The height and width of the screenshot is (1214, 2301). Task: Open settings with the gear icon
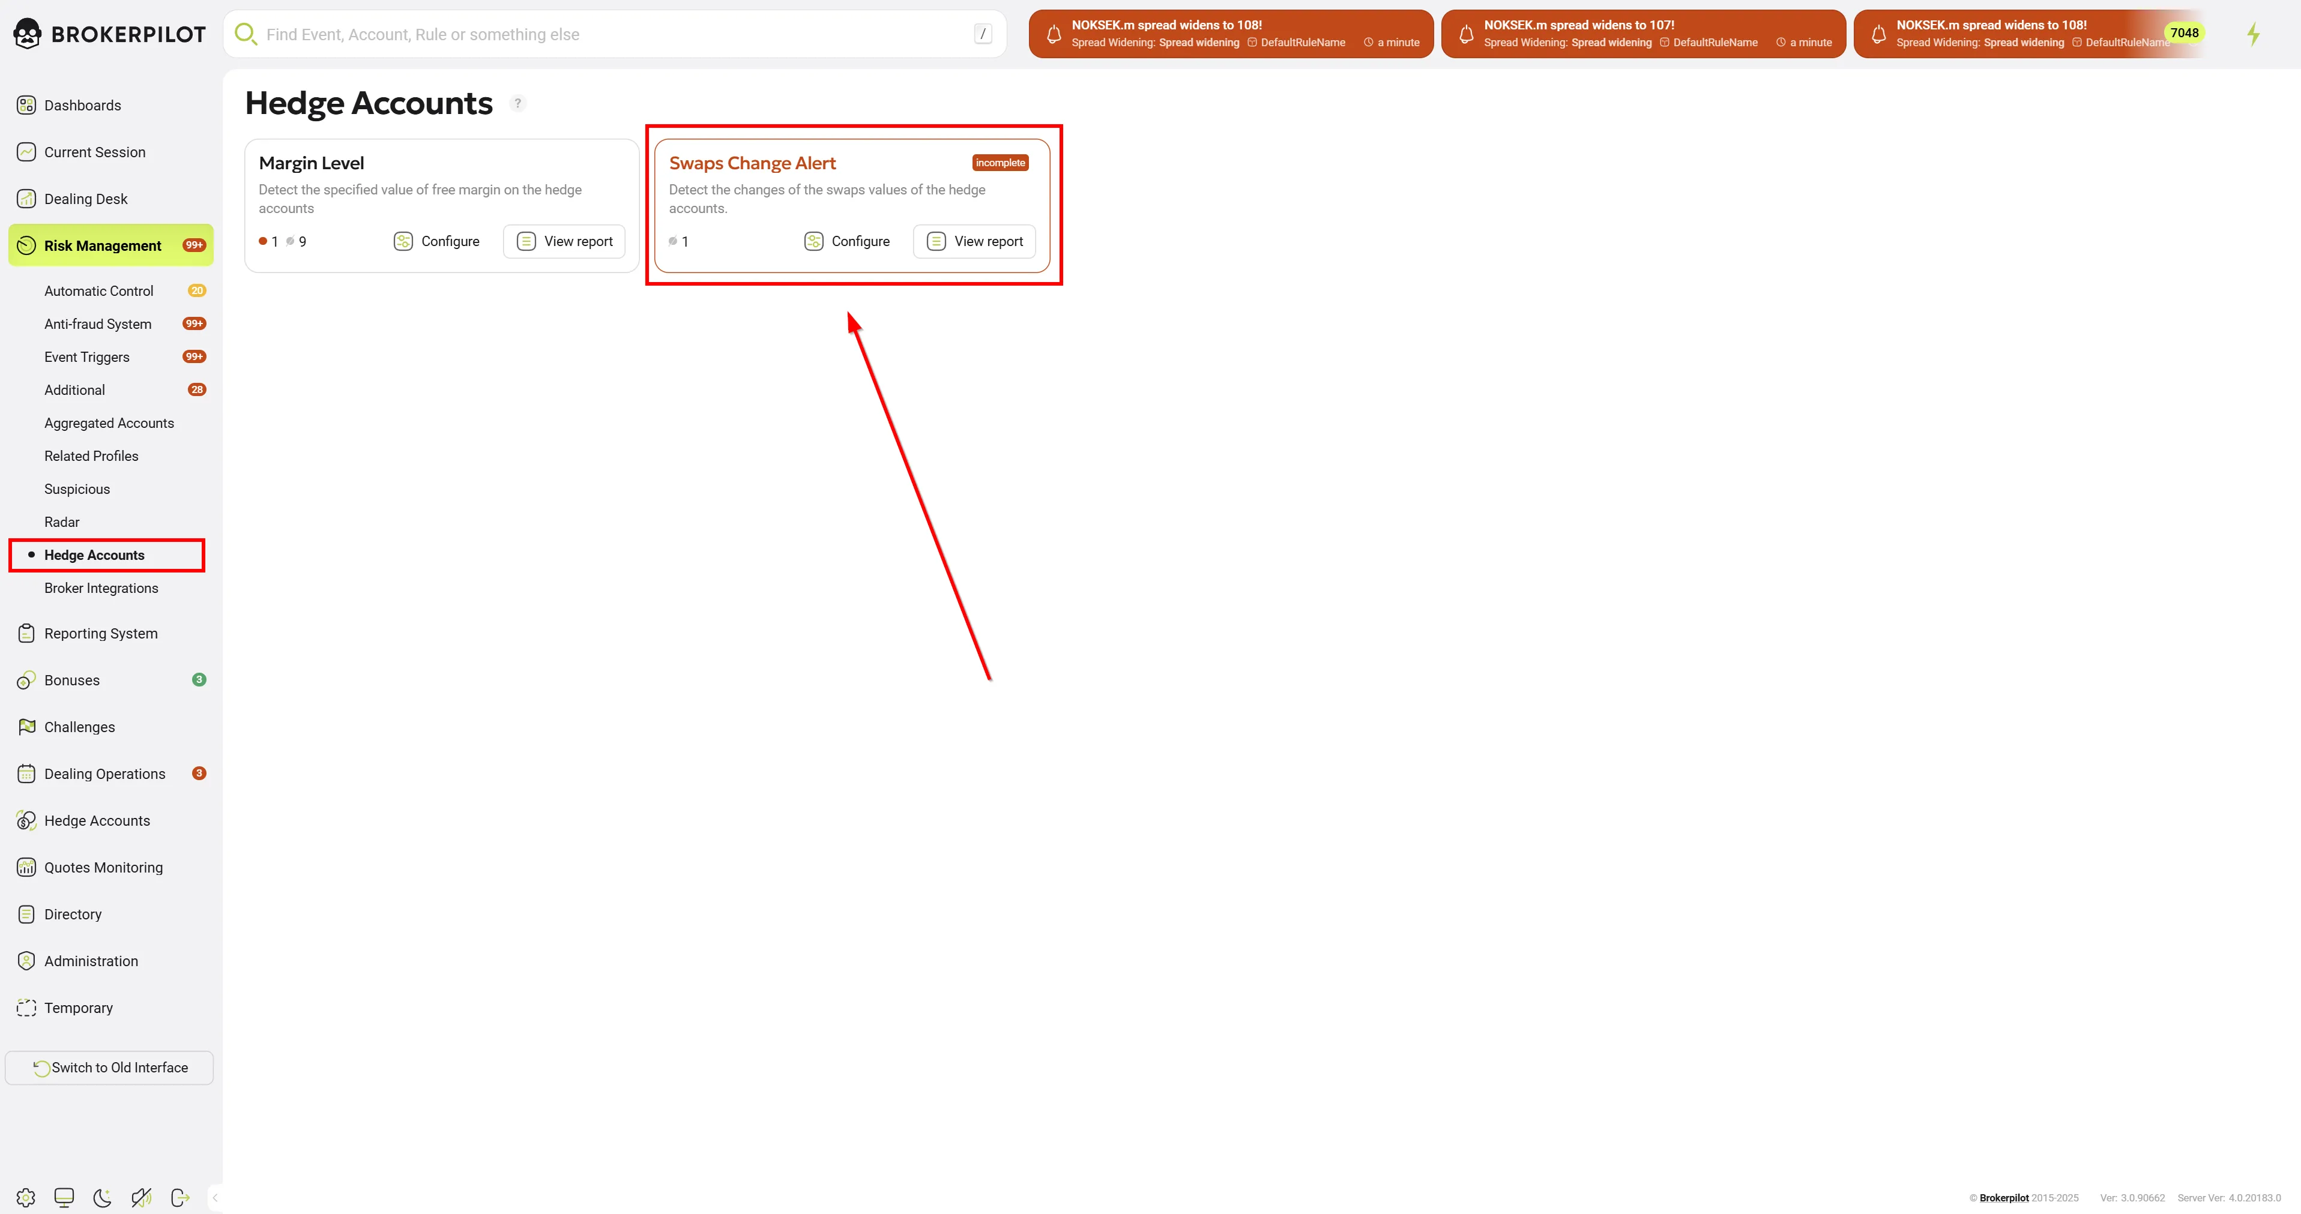tap(26, 1198)
